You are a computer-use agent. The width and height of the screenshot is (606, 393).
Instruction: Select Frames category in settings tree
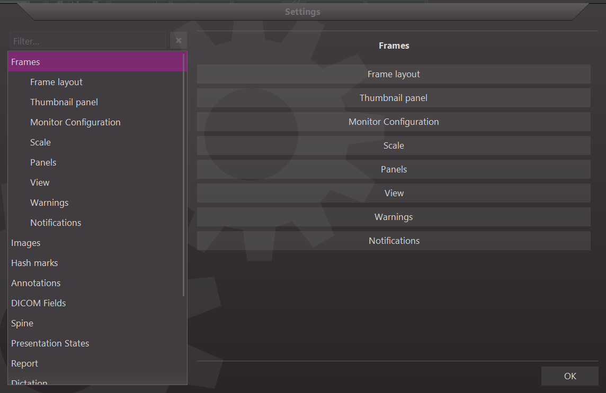click(x=25, y=62)
